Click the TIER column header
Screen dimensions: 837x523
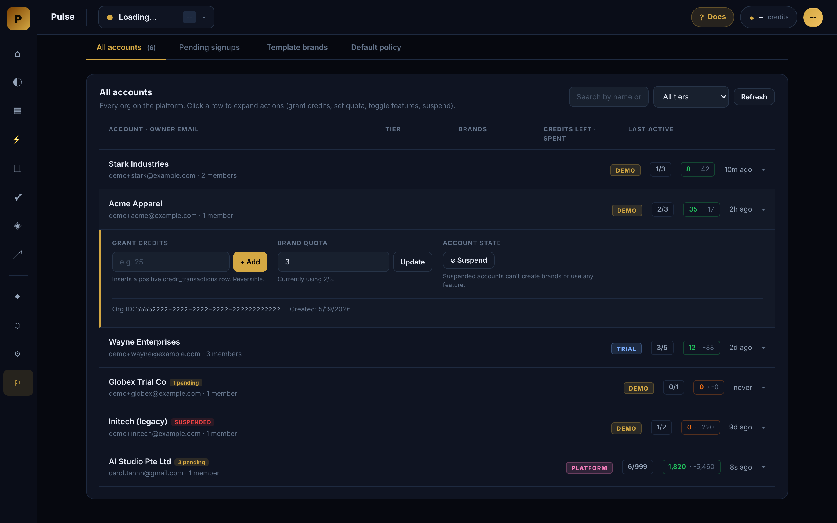393,129
